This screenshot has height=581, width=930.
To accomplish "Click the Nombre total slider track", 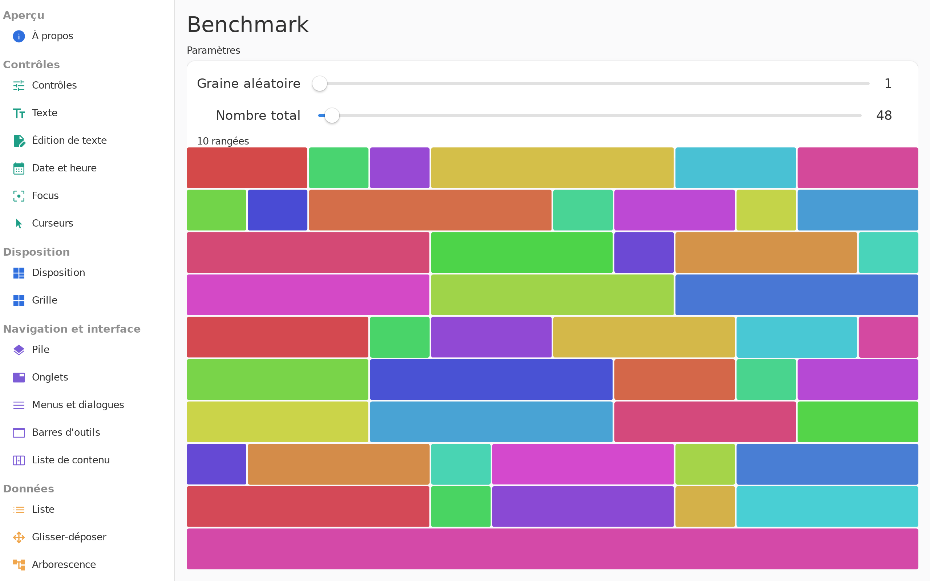I will pos(590,115).
